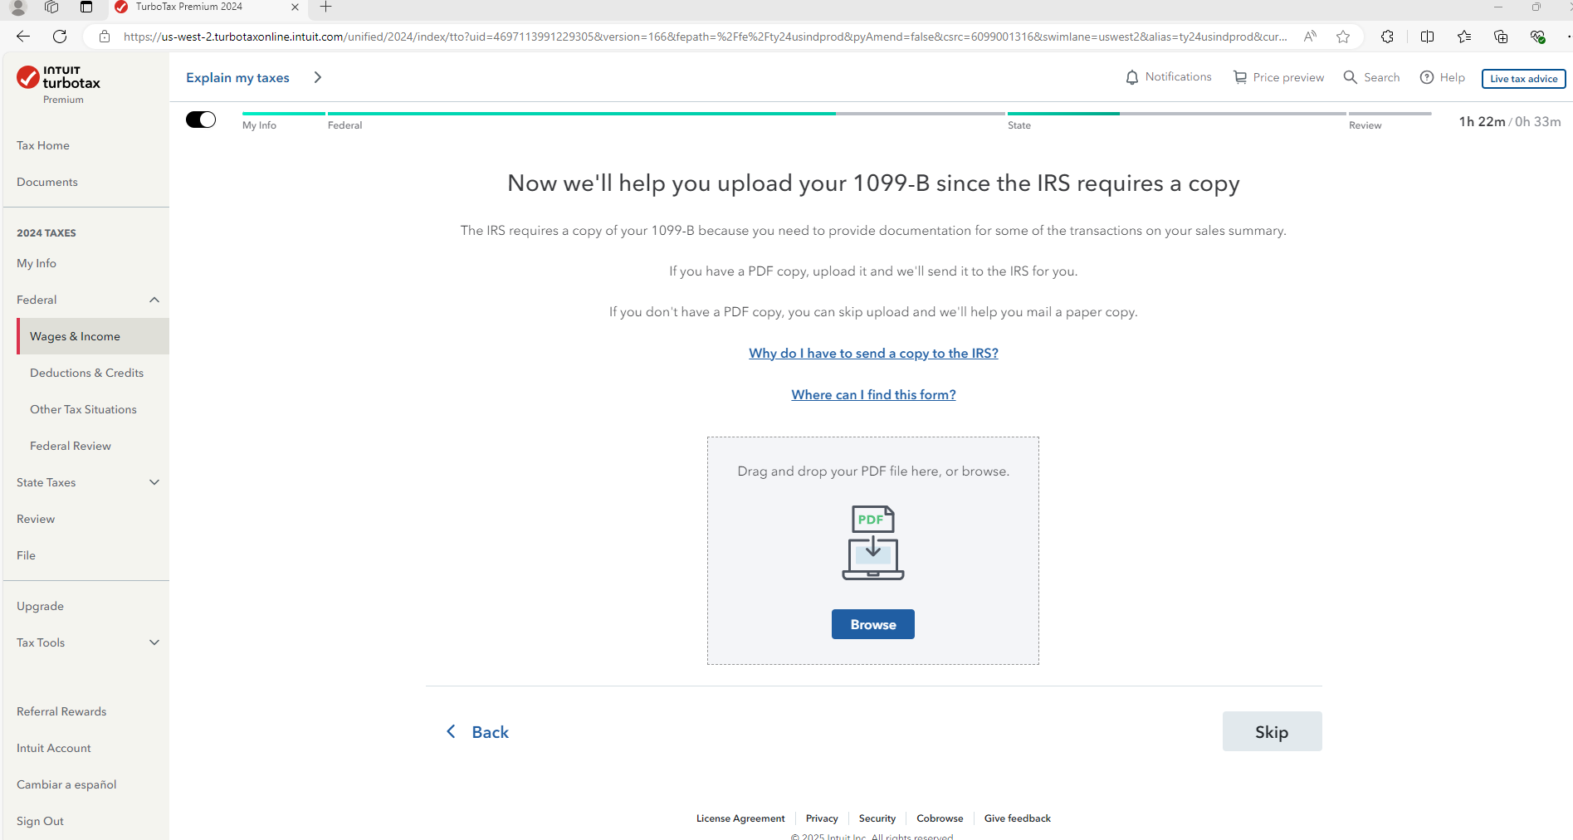Open Deductions & Credits in sidebar

[87, 373]
